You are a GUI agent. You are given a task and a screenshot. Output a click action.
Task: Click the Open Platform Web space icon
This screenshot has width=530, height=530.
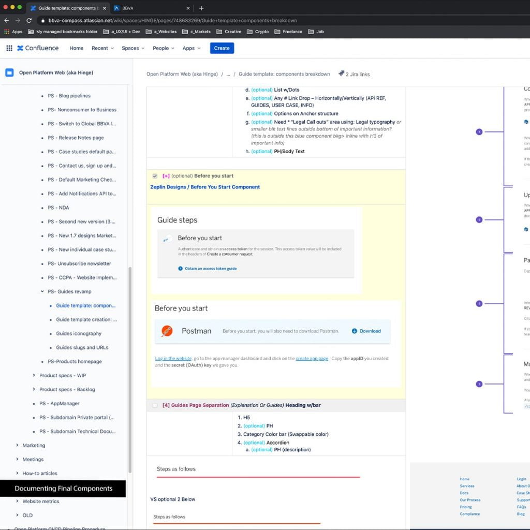(x=9, y=72)
